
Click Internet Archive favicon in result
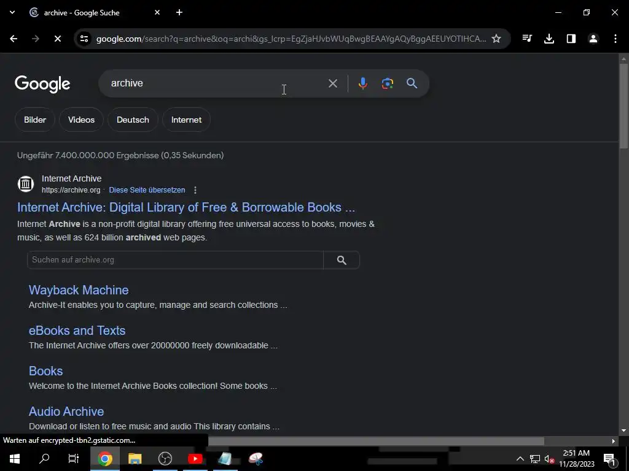click(26, 184)
